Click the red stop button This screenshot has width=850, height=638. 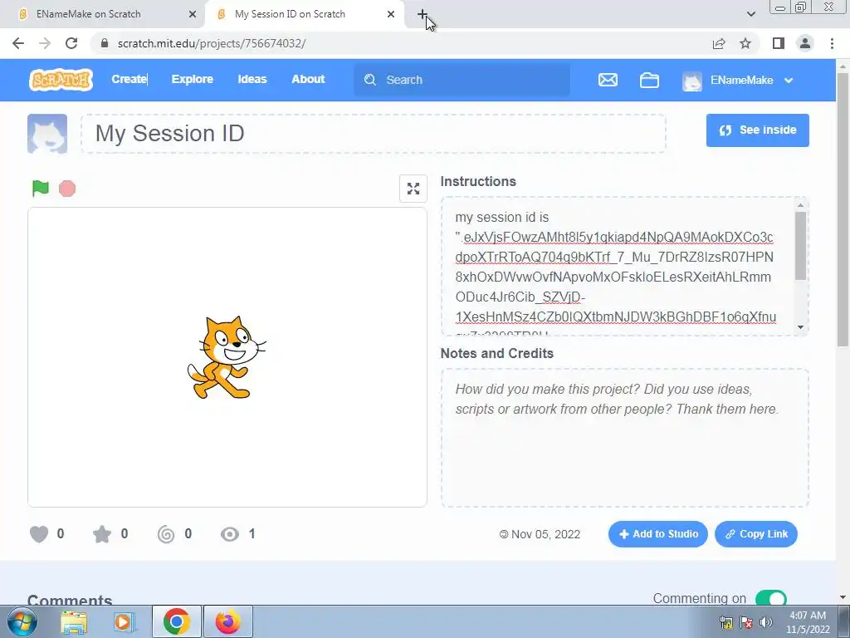click(x=67, y=189)
